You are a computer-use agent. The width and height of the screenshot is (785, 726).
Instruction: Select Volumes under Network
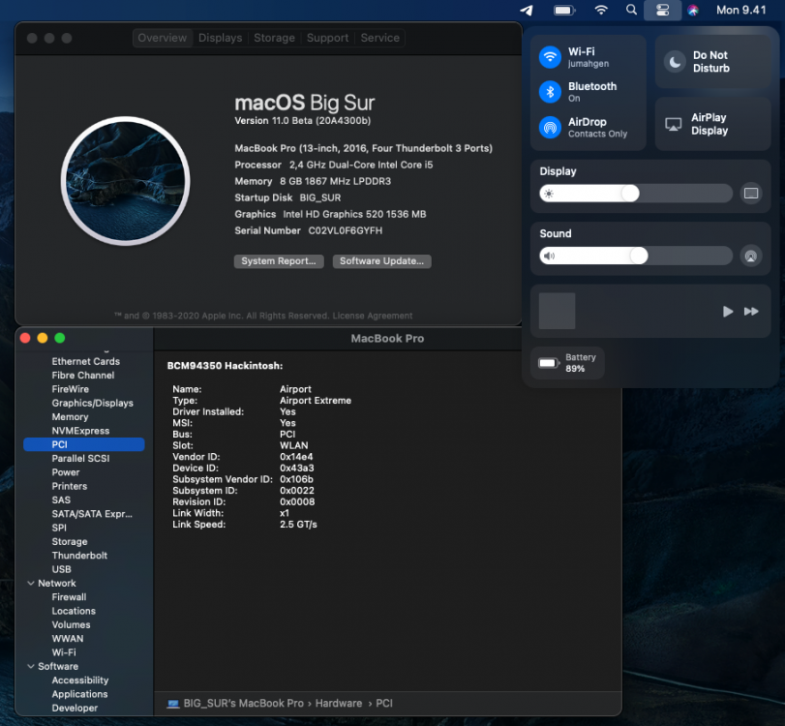(71, 625)
